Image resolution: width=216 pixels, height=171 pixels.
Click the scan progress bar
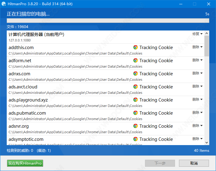click(x=108, y=21)
